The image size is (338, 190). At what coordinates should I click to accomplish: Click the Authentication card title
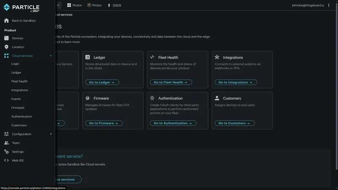[x=170, y=98]
